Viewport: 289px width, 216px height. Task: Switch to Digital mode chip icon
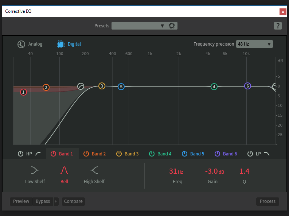[x=60, y=44]
